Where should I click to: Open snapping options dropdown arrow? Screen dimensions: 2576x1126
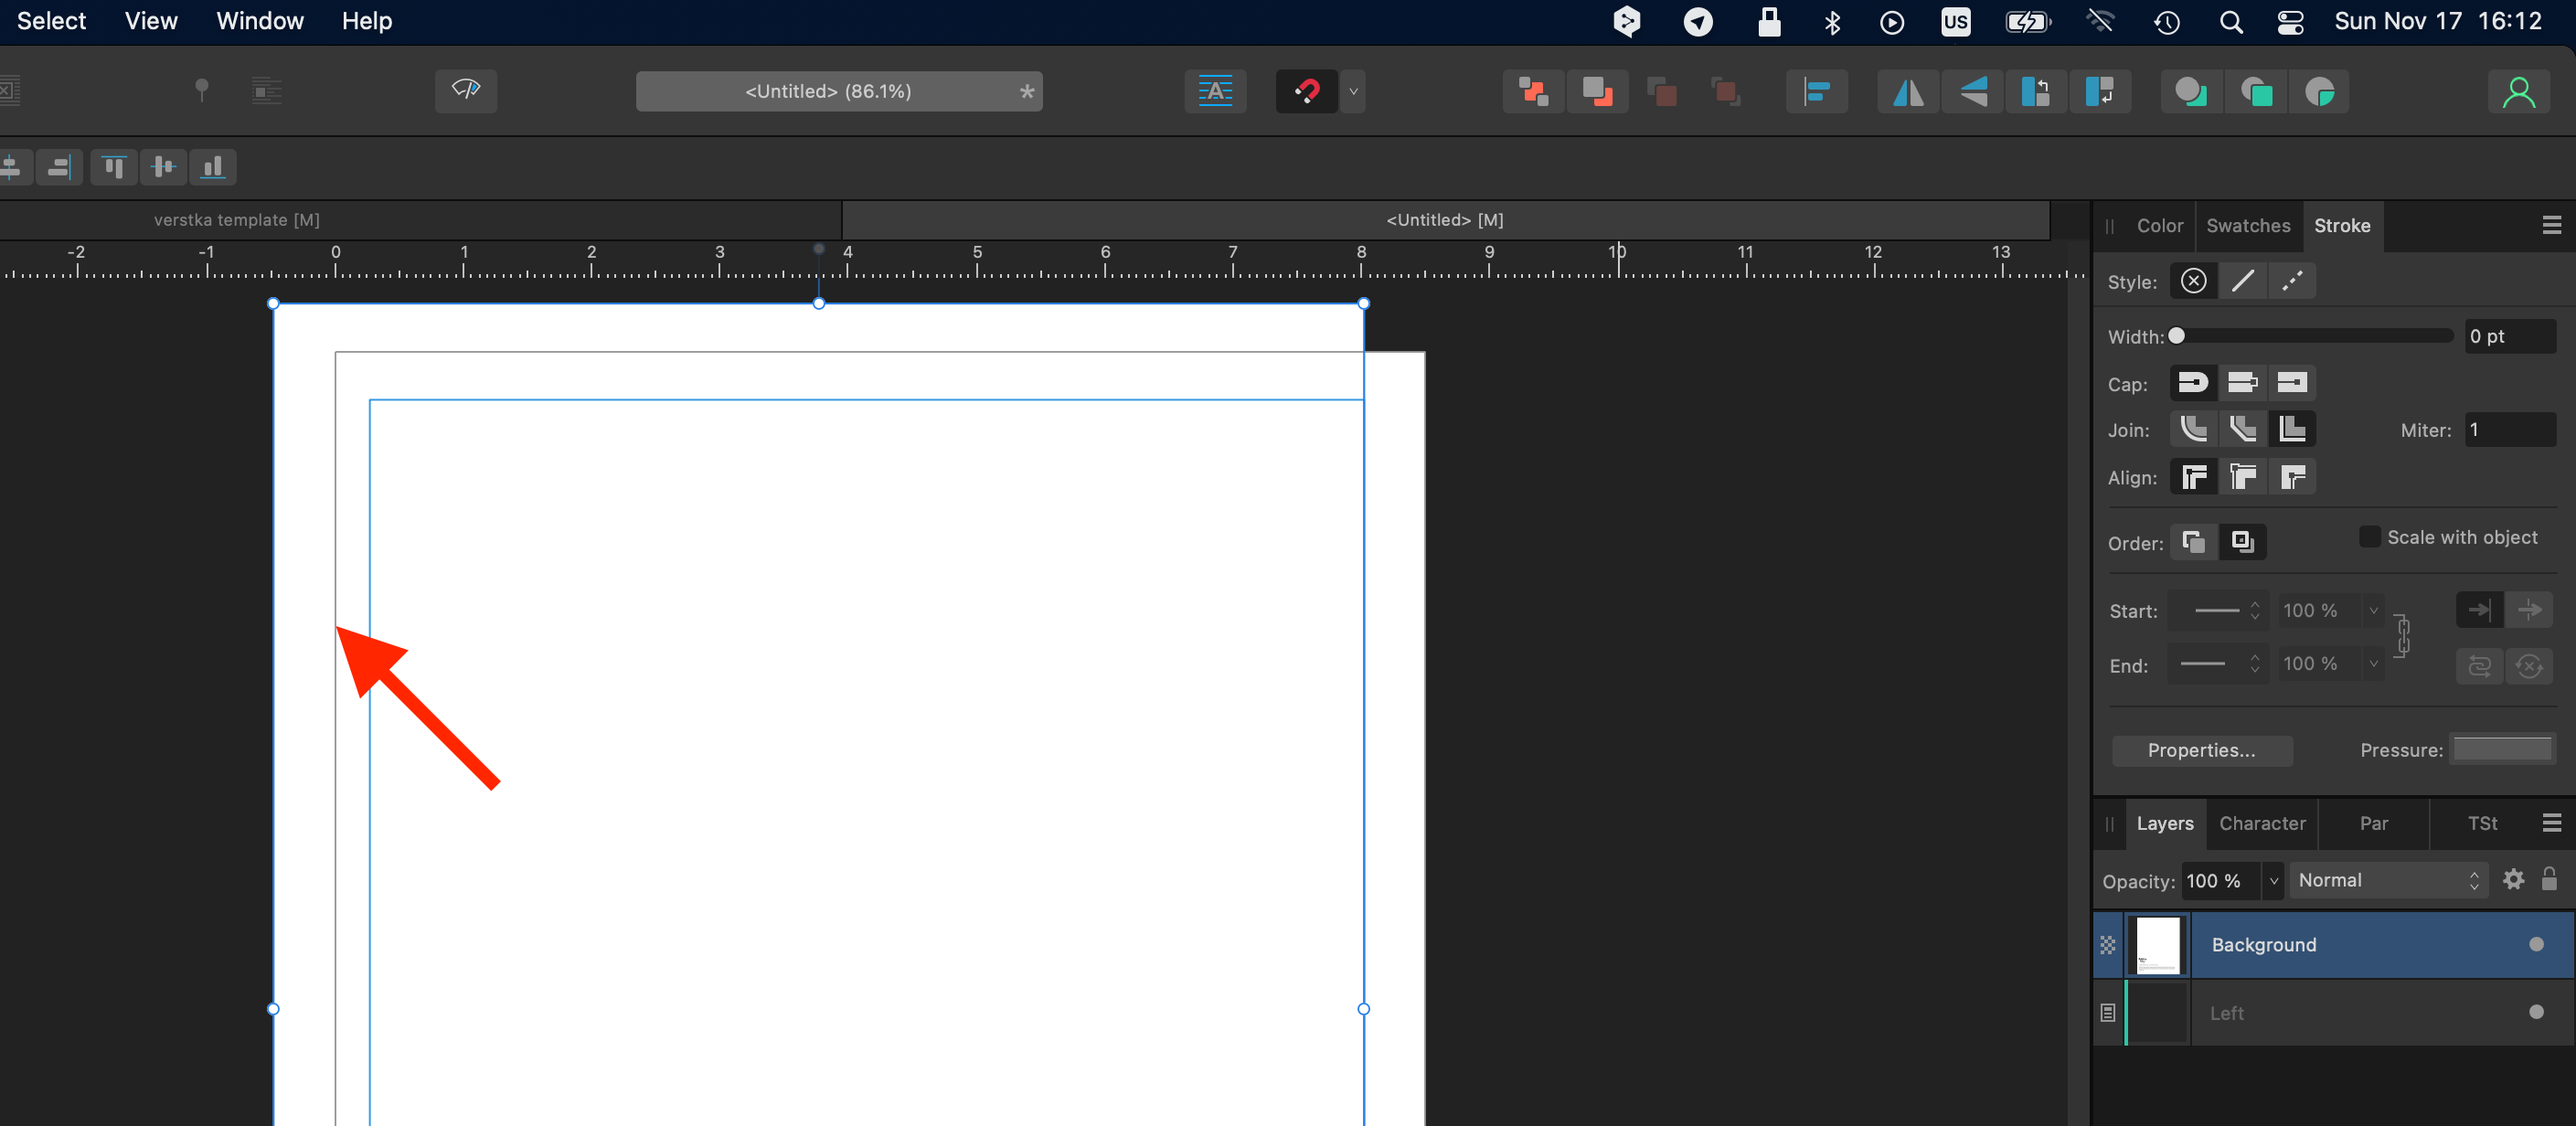click(x=1353, y=91)
